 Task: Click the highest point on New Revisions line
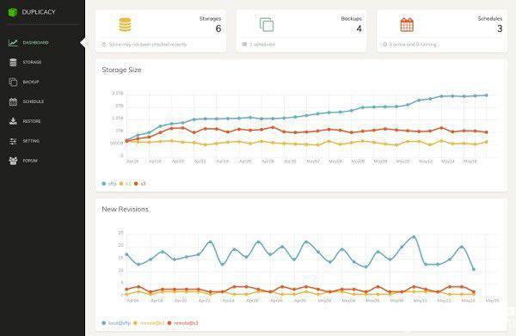pos(414,236)
